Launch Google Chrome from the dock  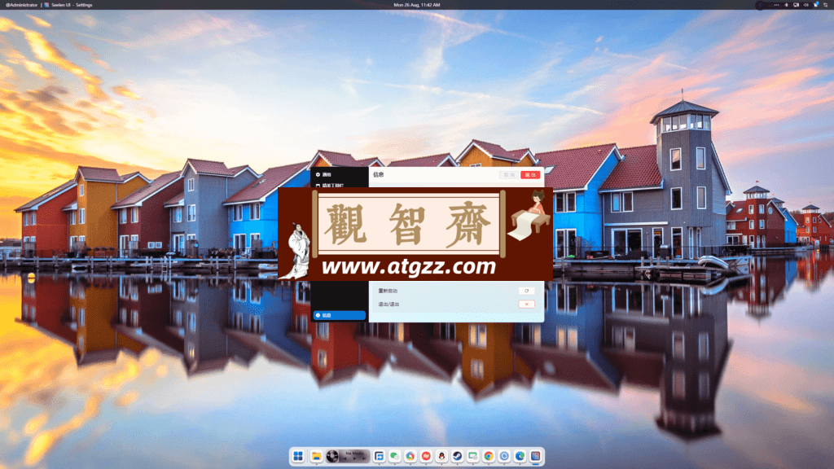pyautogui.click(x=489, y=456)
